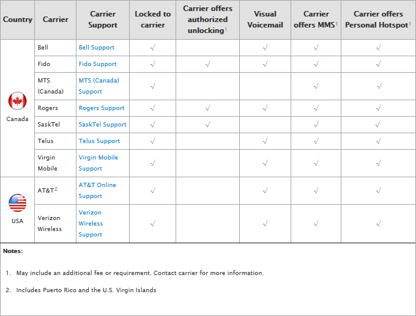Click the USA flag icon
The width and height of the screenshot is (416, 316).
click(x=18, y=203)
